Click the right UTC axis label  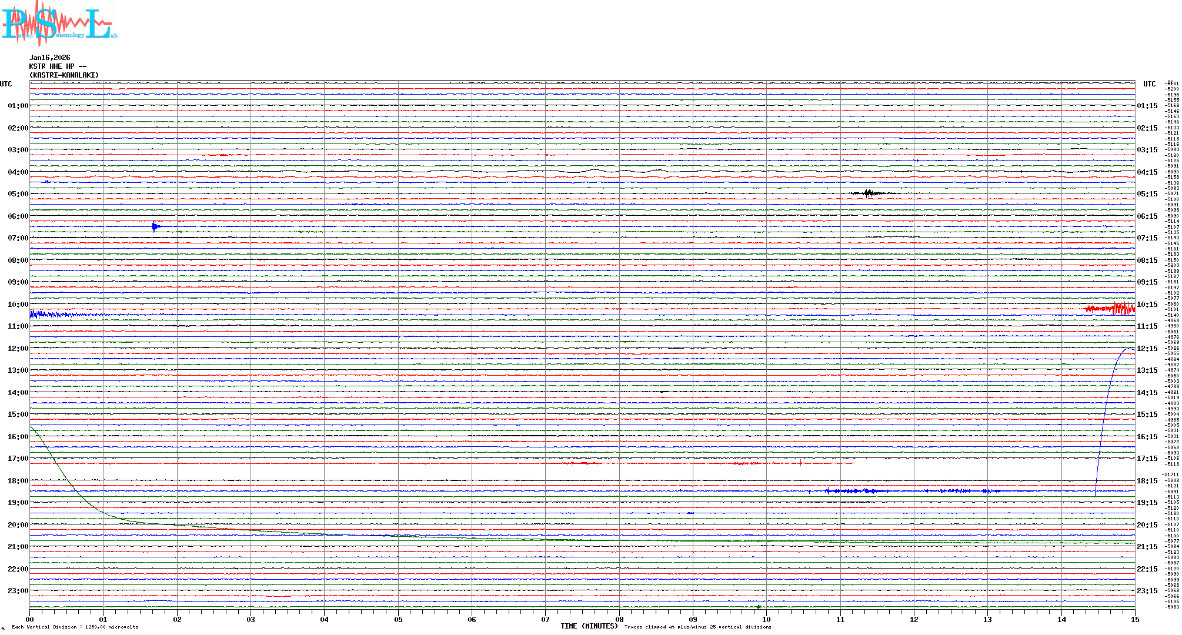pos(1149,84)
